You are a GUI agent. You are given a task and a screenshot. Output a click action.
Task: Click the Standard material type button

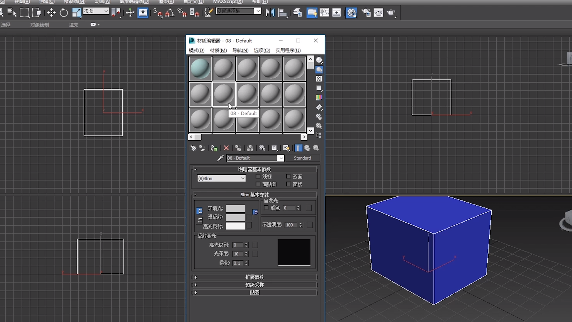302,158
